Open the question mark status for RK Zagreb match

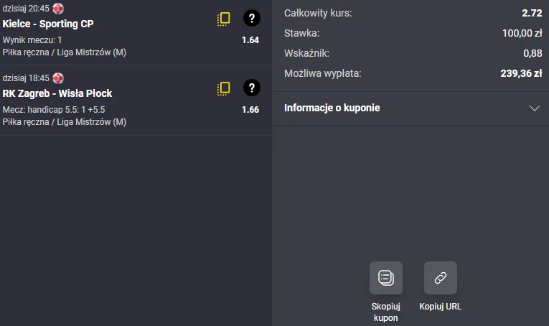251,88
